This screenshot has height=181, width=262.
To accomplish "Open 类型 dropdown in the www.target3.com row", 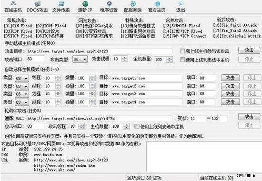I will (x=22, y=94).
